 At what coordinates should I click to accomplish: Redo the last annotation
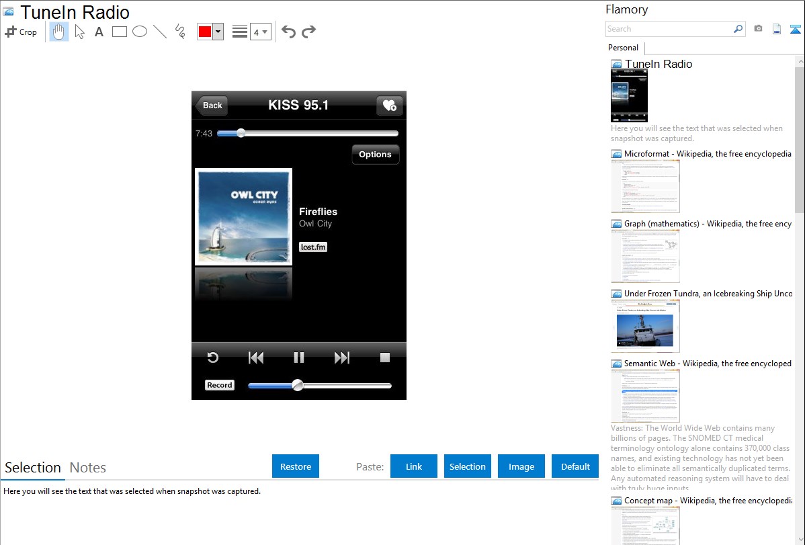(308, 32)
